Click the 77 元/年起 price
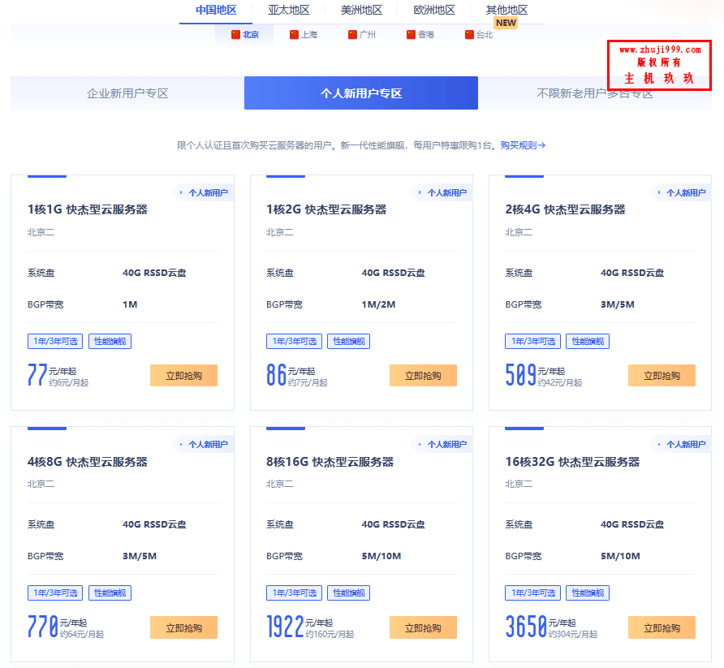 click(x=52, y=374)
